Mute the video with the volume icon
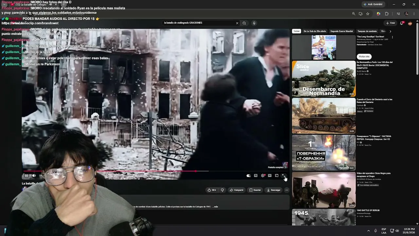Viewport: 419px width, 236px height. [x=34, y=176]
